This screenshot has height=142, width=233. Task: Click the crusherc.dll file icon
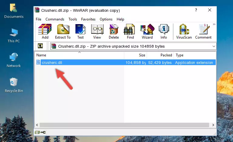38,62
